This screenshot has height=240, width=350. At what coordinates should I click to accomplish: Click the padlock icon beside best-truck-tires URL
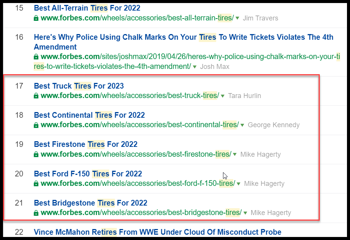pyautogui.click(x=36, y=96)
